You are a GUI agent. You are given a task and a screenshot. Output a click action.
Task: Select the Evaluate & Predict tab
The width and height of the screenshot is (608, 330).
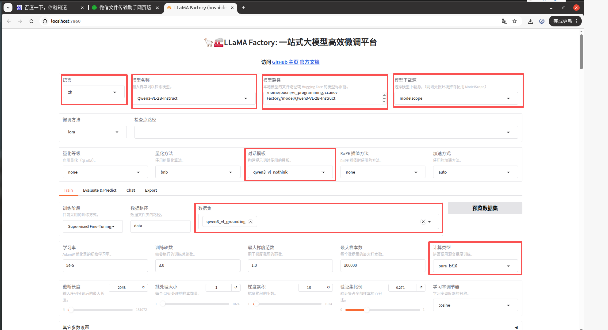(100, 190)
